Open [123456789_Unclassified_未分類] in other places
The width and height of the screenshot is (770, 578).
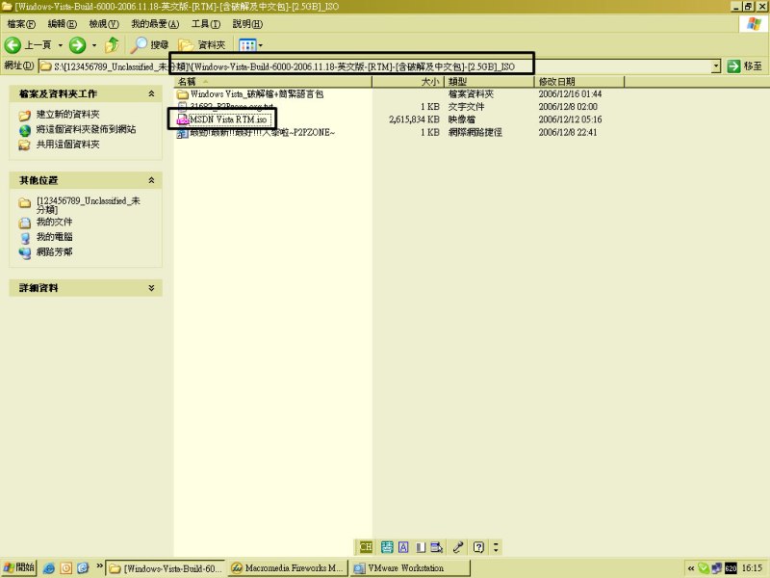89,205
